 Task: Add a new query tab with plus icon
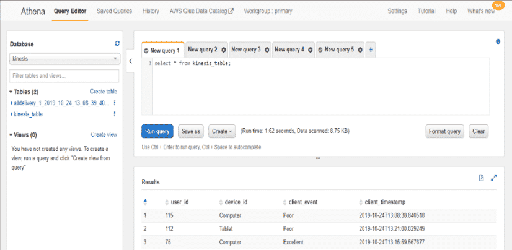click(371, 50)
